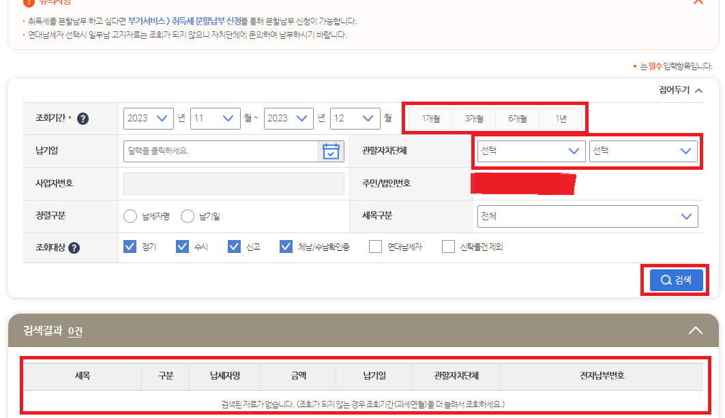Check the 신탁물건 제외 option
This screenshot has width=725, height=418.
(x=447, y=245)
